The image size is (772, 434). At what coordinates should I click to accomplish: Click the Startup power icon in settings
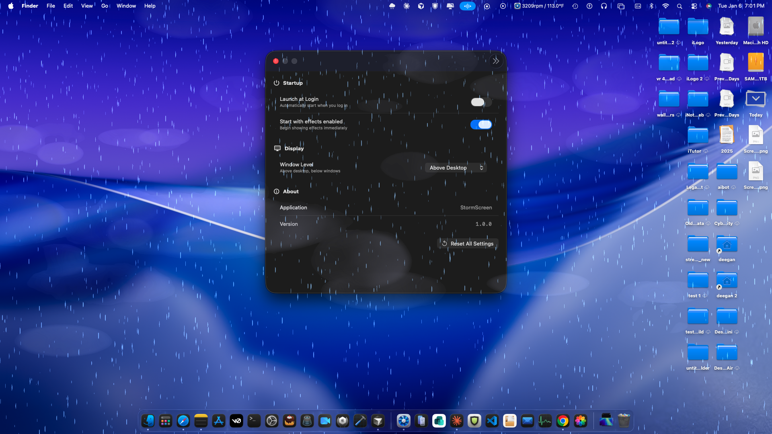click(x=277, y=83)
